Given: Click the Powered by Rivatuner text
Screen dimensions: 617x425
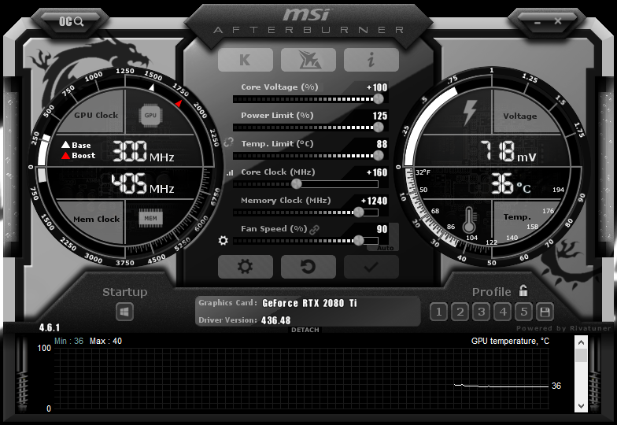Looking at the screenshot, I should pos(563,328).
